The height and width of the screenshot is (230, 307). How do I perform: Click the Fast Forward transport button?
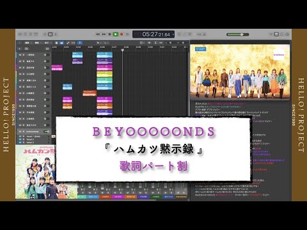[104, 34]
